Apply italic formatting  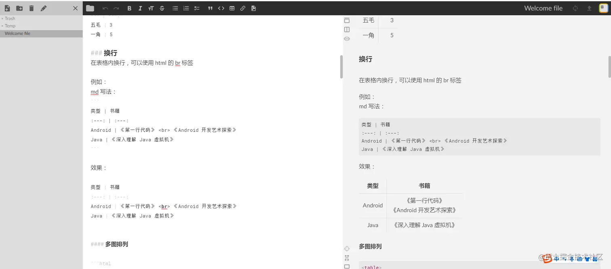(x=140, y=8)
